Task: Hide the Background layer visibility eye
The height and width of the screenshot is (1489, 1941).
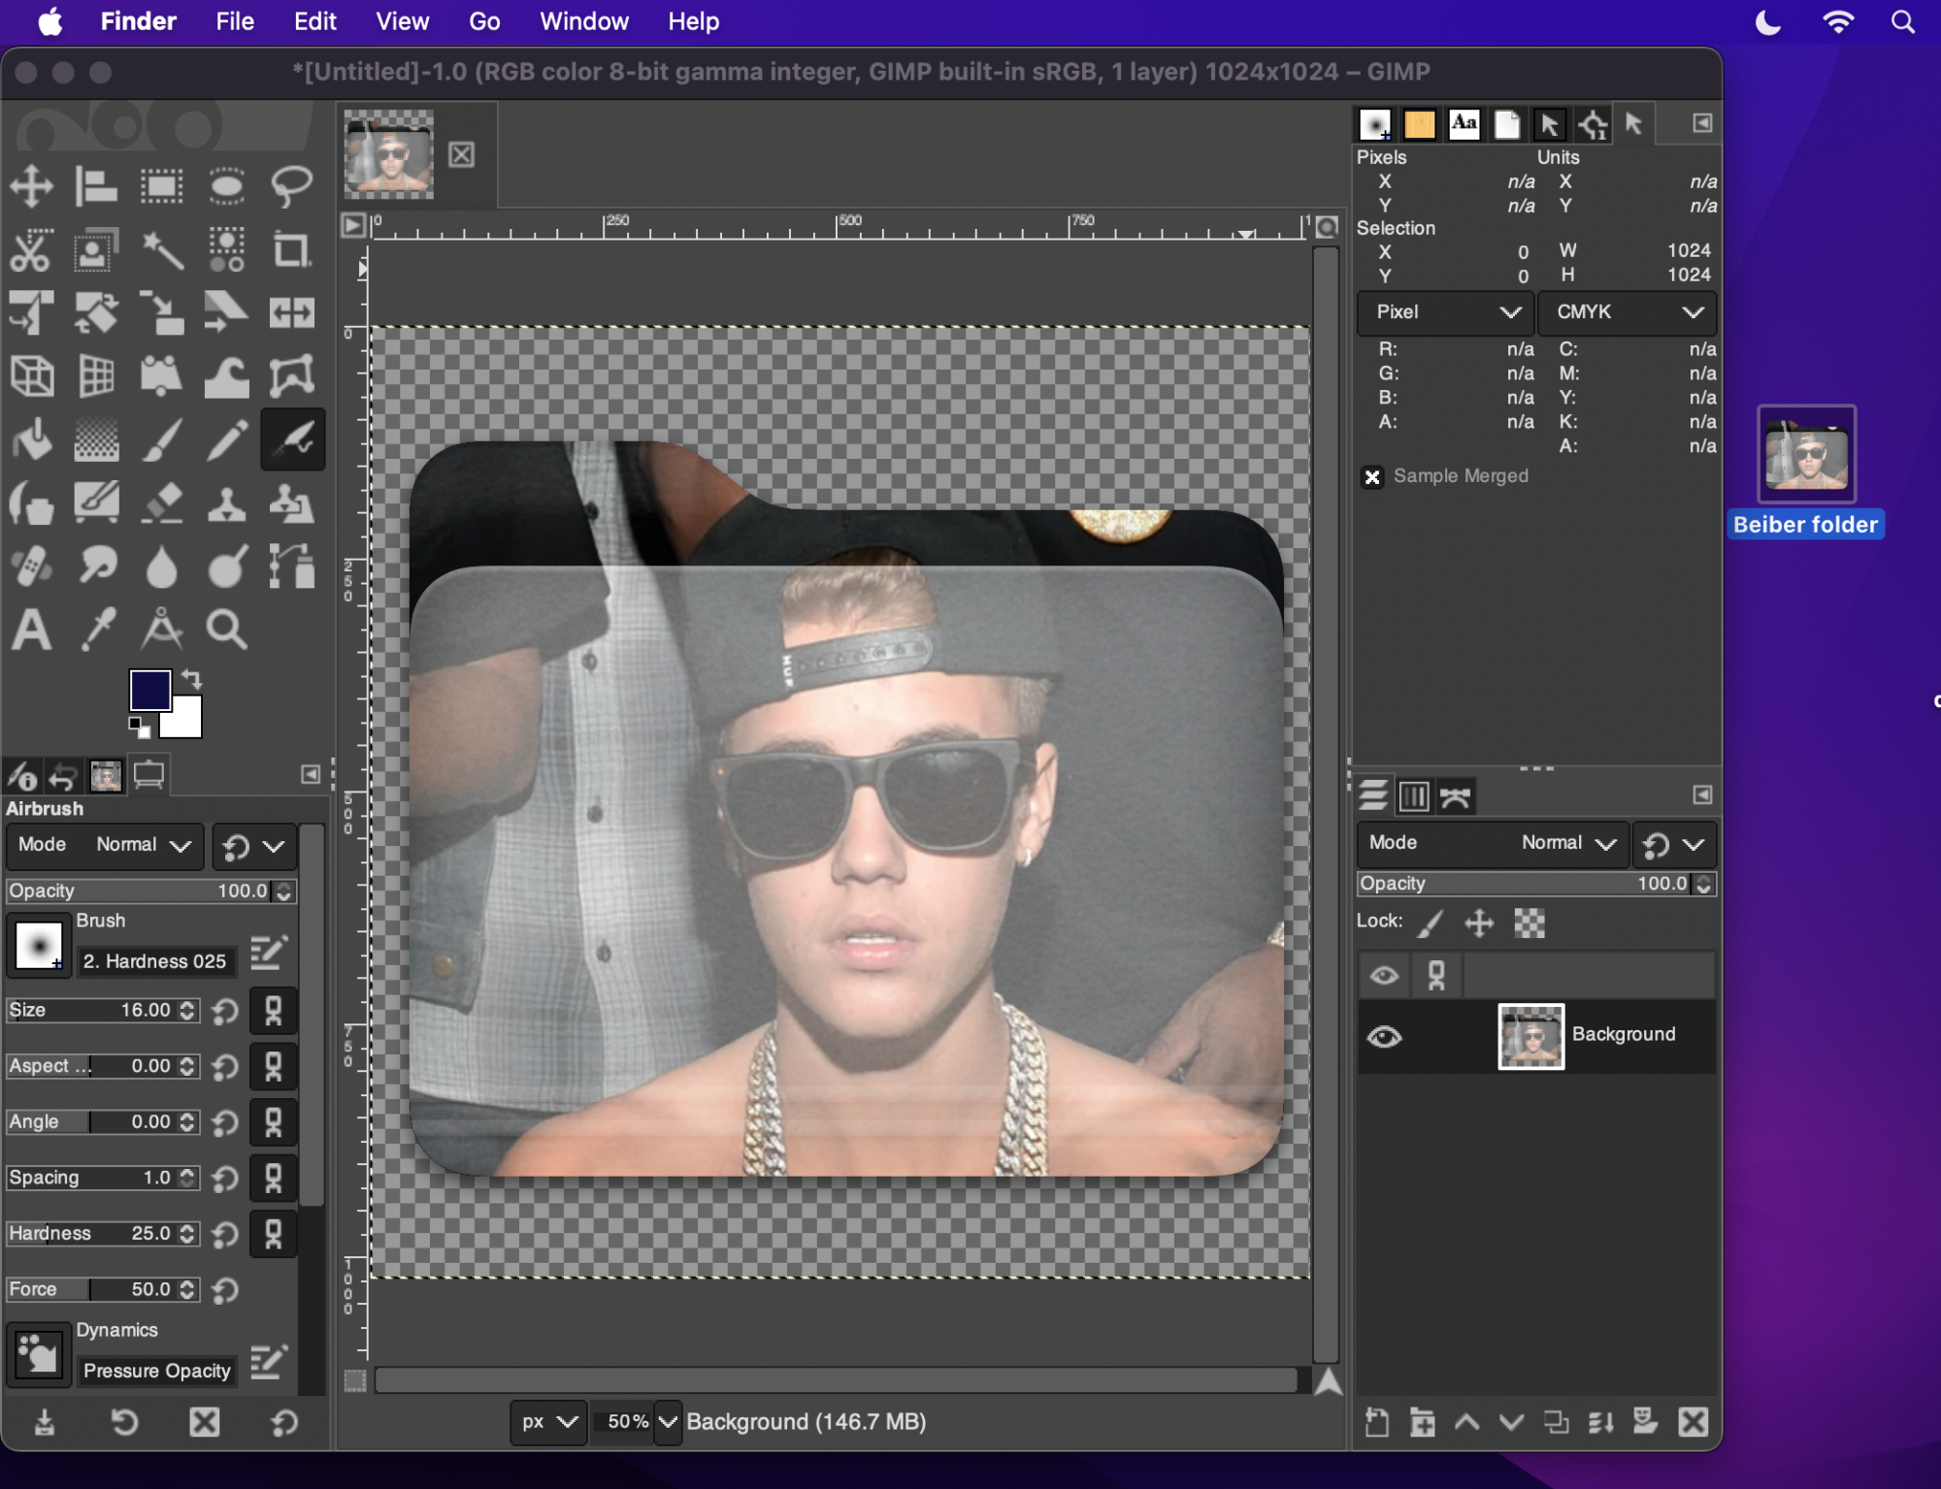Action: [1384, 1036]
